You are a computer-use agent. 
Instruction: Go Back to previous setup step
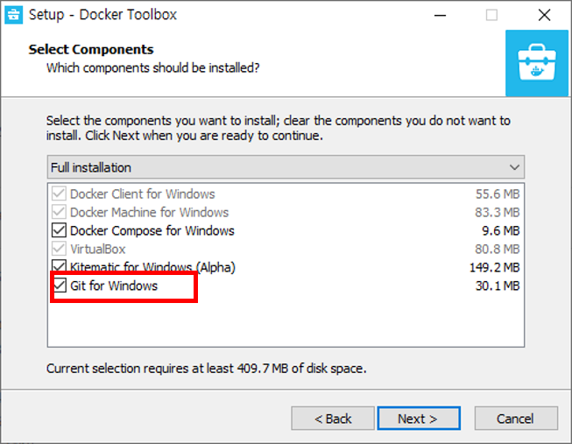point(333,419)
